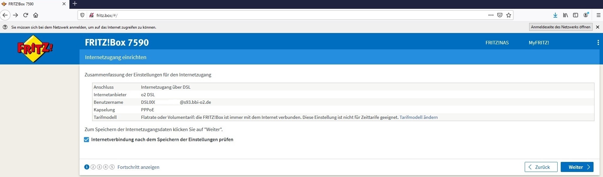Viewport: 603px width, 177px height.
Task: Open a new browser tab
Action: click(x=75, y=4)
